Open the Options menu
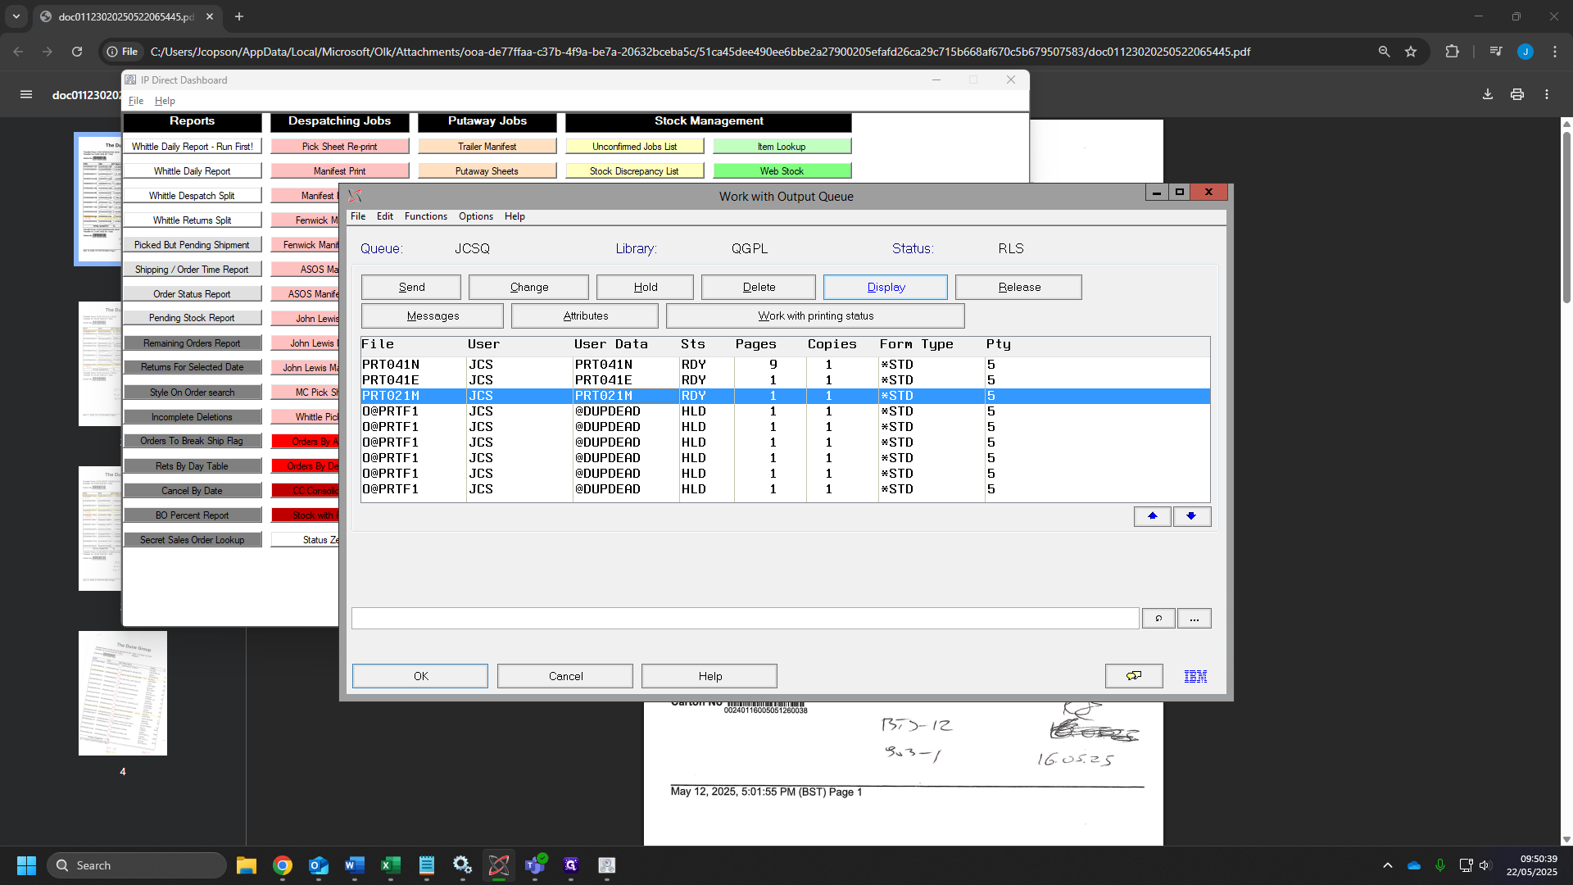Image resolution: width=1573 pixels, height=885 pixels. point(476,216)
